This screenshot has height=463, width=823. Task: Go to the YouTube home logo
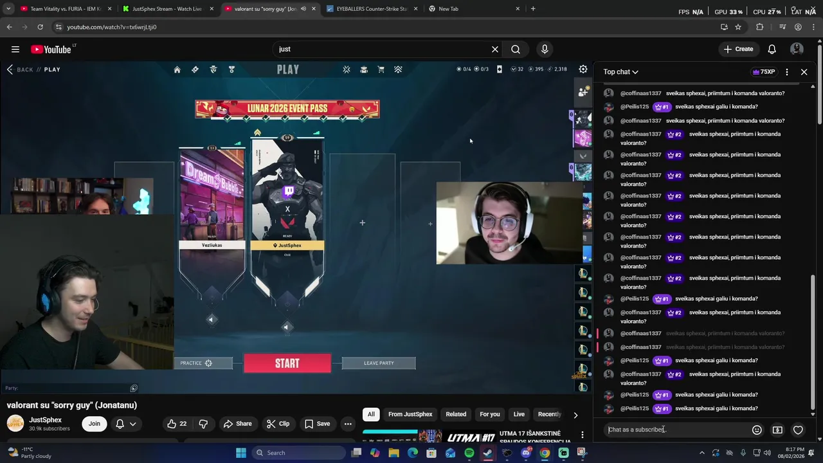(x=51, y=50)
